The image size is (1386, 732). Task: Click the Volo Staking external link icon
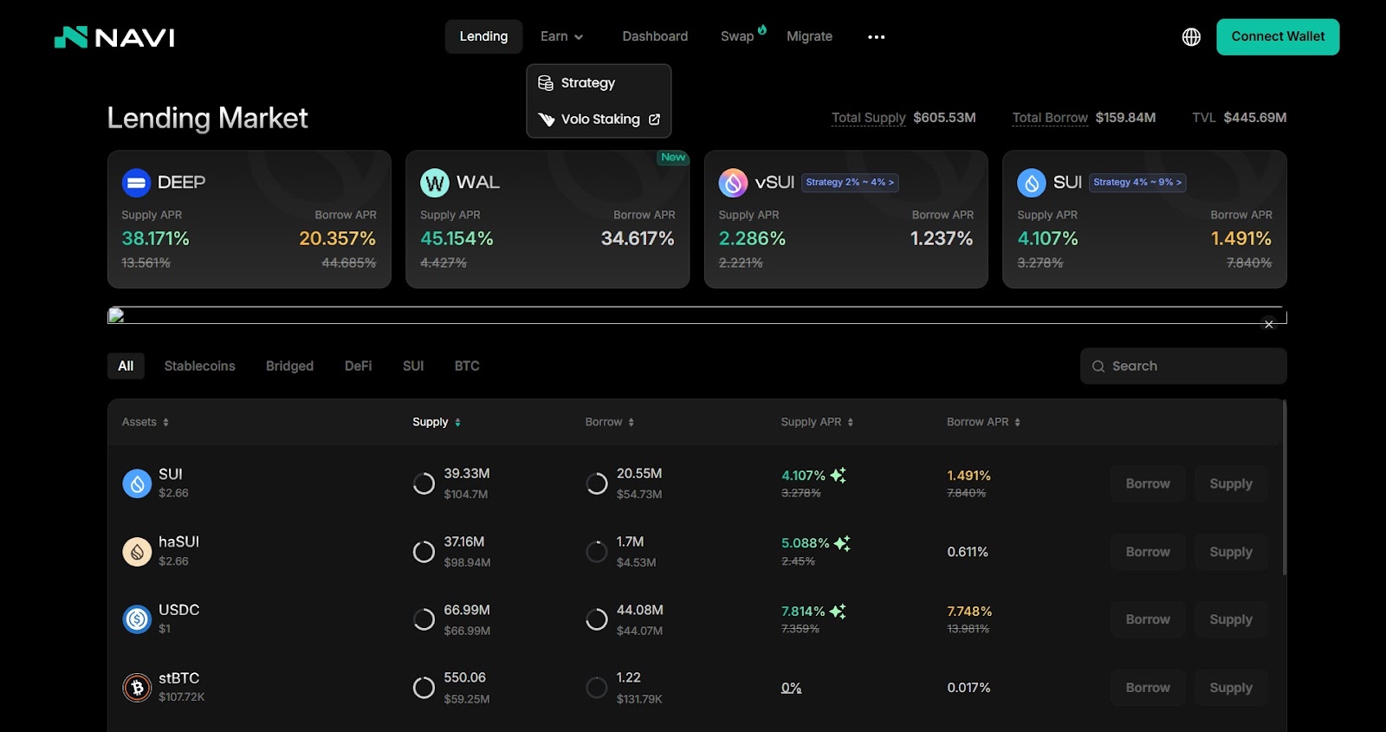[x=654, y=120]
